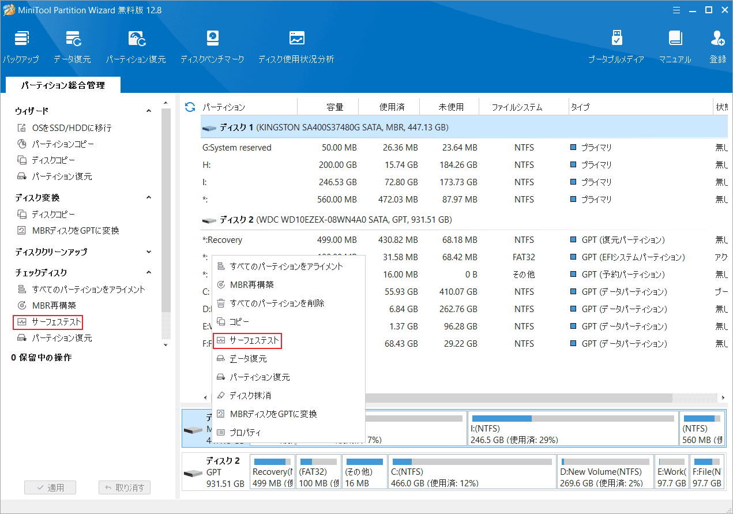Refresh the partition list
This screenshot has height=514, width=733.
click(189, 106)
